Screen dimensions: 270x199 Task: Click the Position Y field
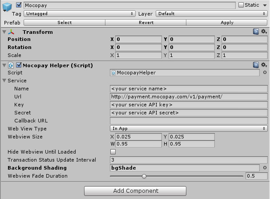tap(192, 39)
